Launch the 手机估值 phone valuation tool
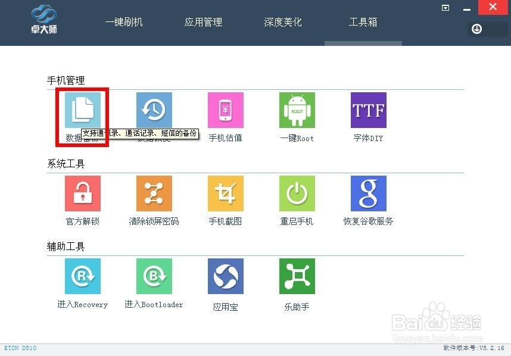511x356 pixels. 225,110
